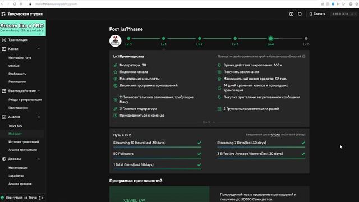Collapse the Анализ section chevron
The width and height of the screenshot is (359, 202).
point(39,117)
